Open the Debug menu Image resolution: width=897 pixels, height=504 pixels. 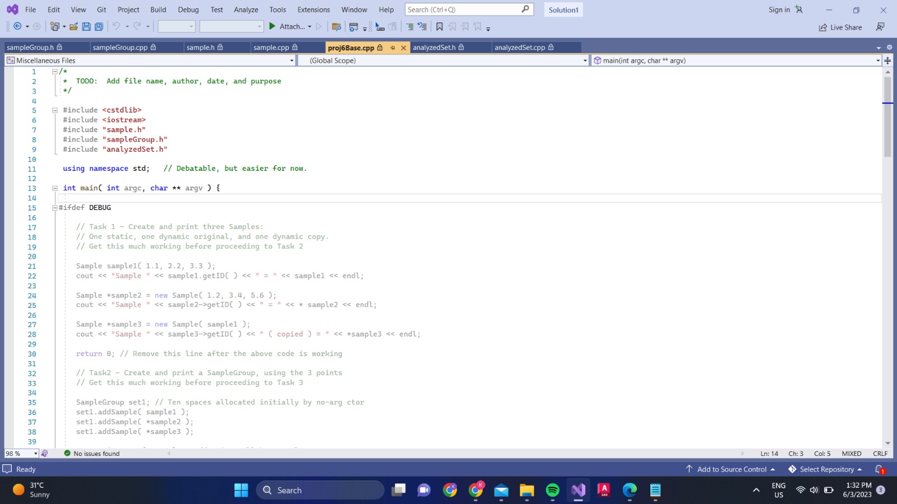pos(189,10)
